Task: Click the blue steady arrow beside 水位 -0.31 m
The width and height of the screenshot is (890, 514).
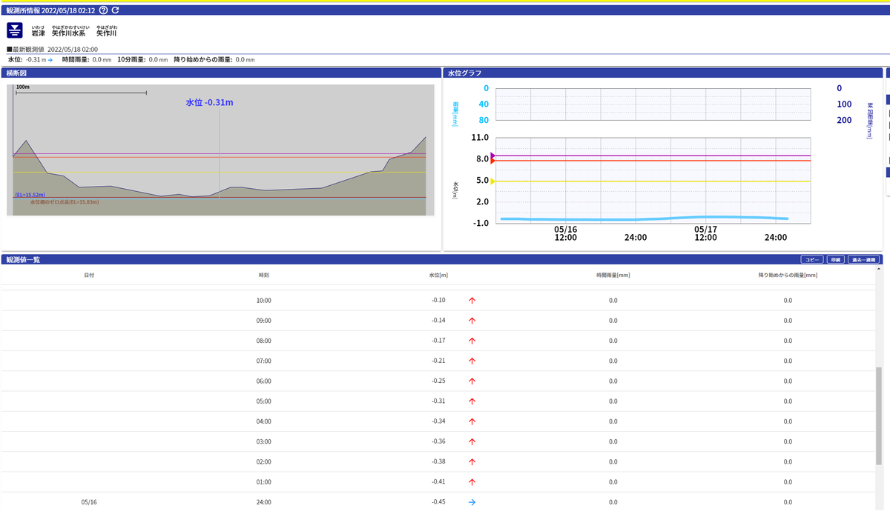Action: [50, 59]
